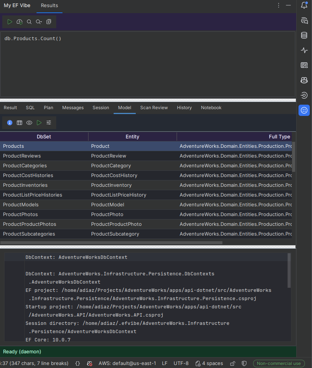
Task: Click the highlighted EF Vibe sidebar icon
Action: coord(304,110)
